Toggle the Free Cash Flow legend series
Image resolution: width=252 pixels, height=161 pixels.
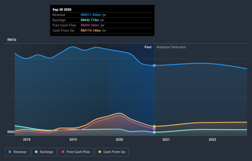click(76, 152)
